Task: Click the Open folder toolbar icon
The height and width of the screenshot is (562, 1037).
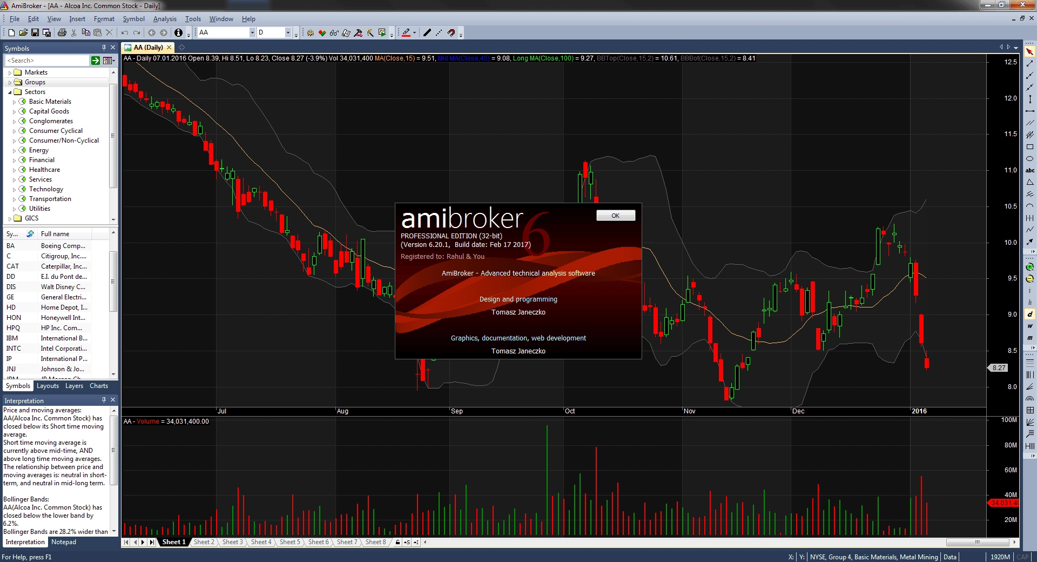Action: tap(23, 33)
